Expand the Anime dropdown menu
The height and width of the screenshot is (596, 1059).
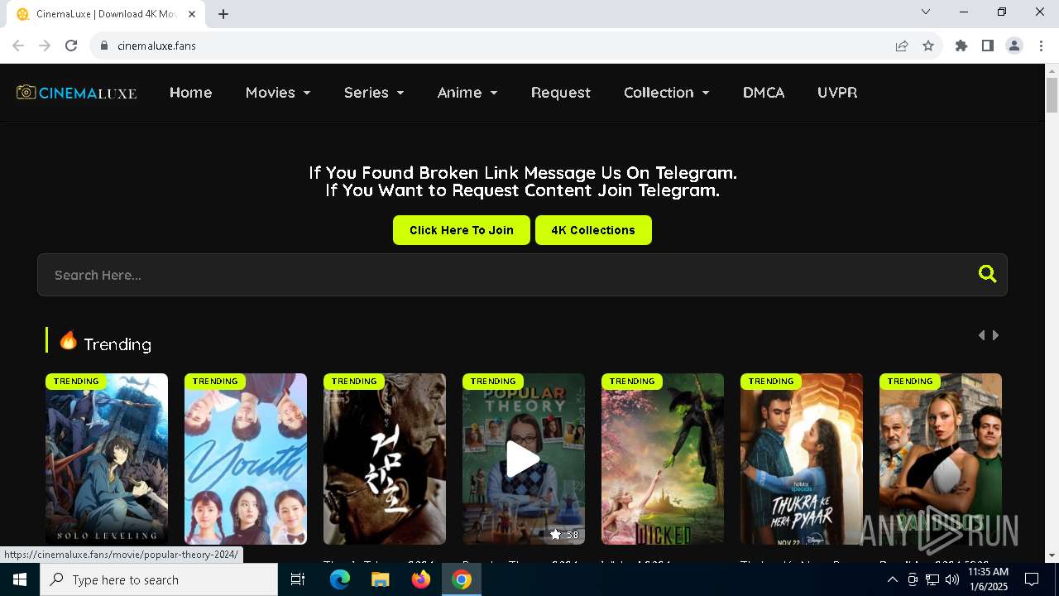467,93
